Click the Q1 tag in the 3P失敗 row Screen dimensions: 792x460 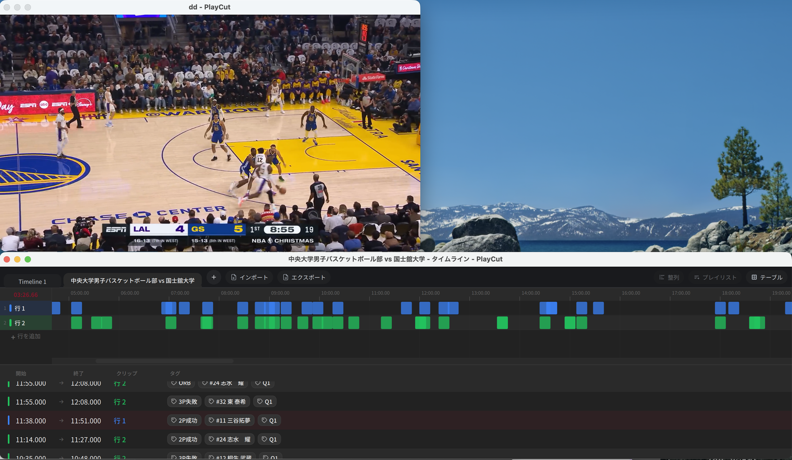click(x=265, y=402)
